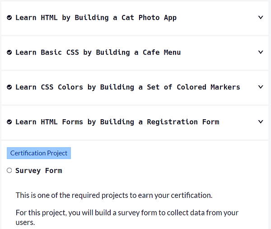Open the Survey Form project link
The image size is (271, 229).
39,171
